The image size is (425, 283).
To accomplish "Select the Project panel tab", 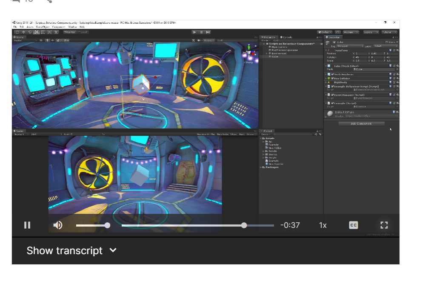I will tap(266, 131).
